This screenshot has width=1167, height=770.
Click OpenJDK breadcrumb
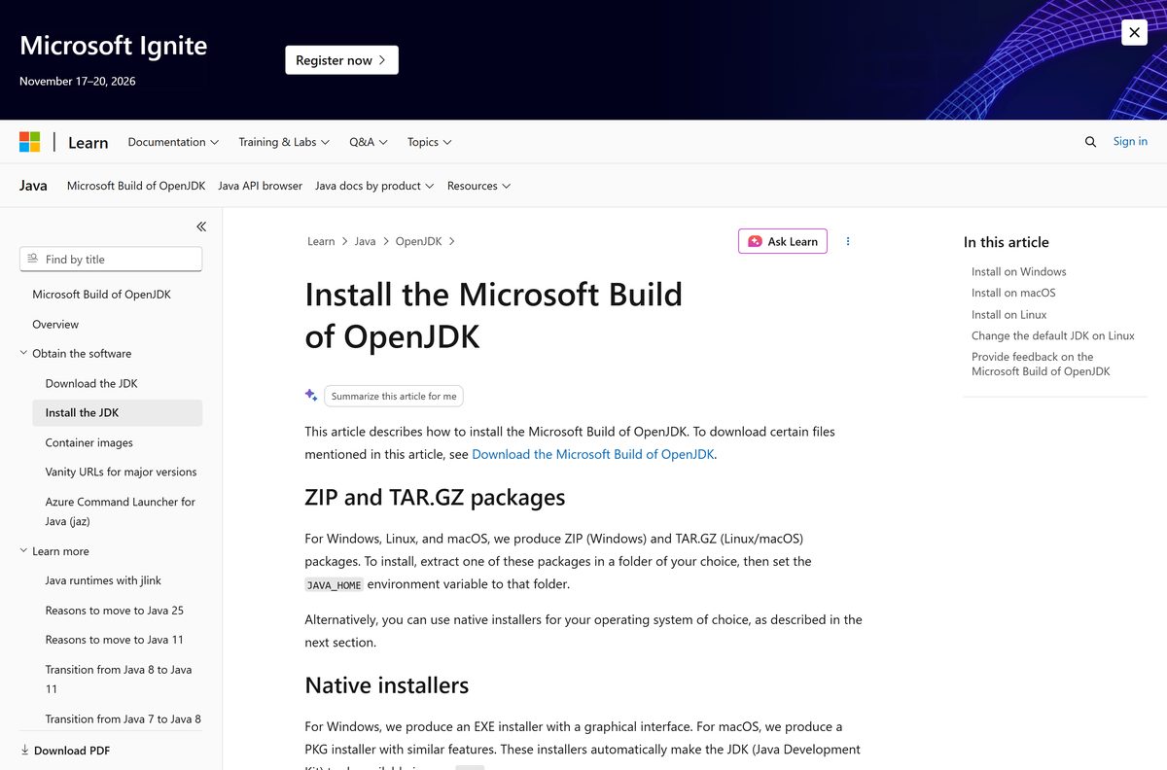point(418,241)
